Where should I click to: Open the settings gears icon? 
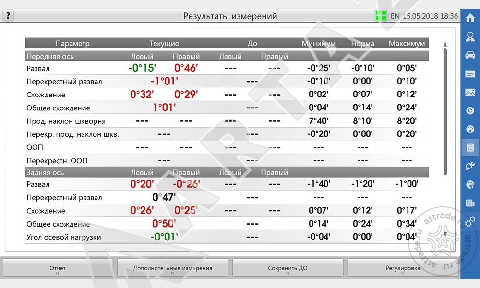click(x=470, y=221)
